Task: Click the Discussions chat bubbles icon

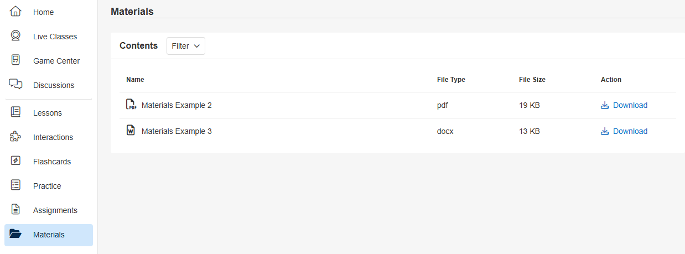Action: point(15,85)
